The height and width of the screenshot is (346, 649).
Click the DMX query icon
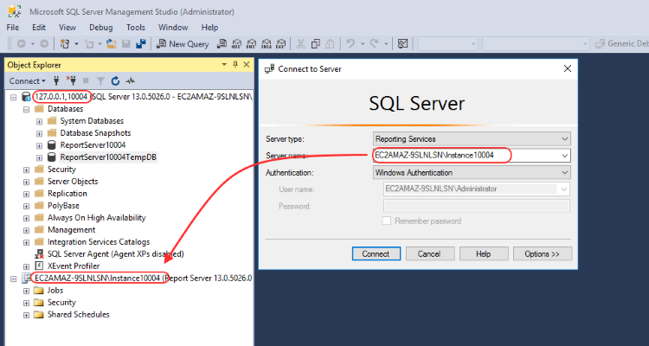pos(252,44)
